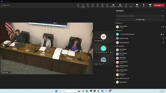Open the React emoji menu
Screen dimensions: 166x93
(x=93, y=5)
